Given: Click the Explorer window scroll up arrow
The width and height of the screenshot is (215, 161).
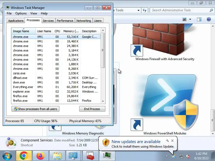Looking at the screenshot, I should click(213, 26).
